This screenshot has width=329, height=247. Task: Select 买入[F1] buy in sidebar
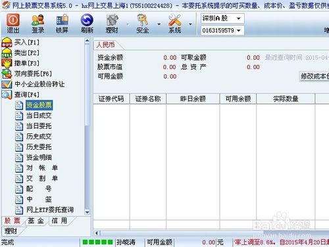[x=27, y=42]
